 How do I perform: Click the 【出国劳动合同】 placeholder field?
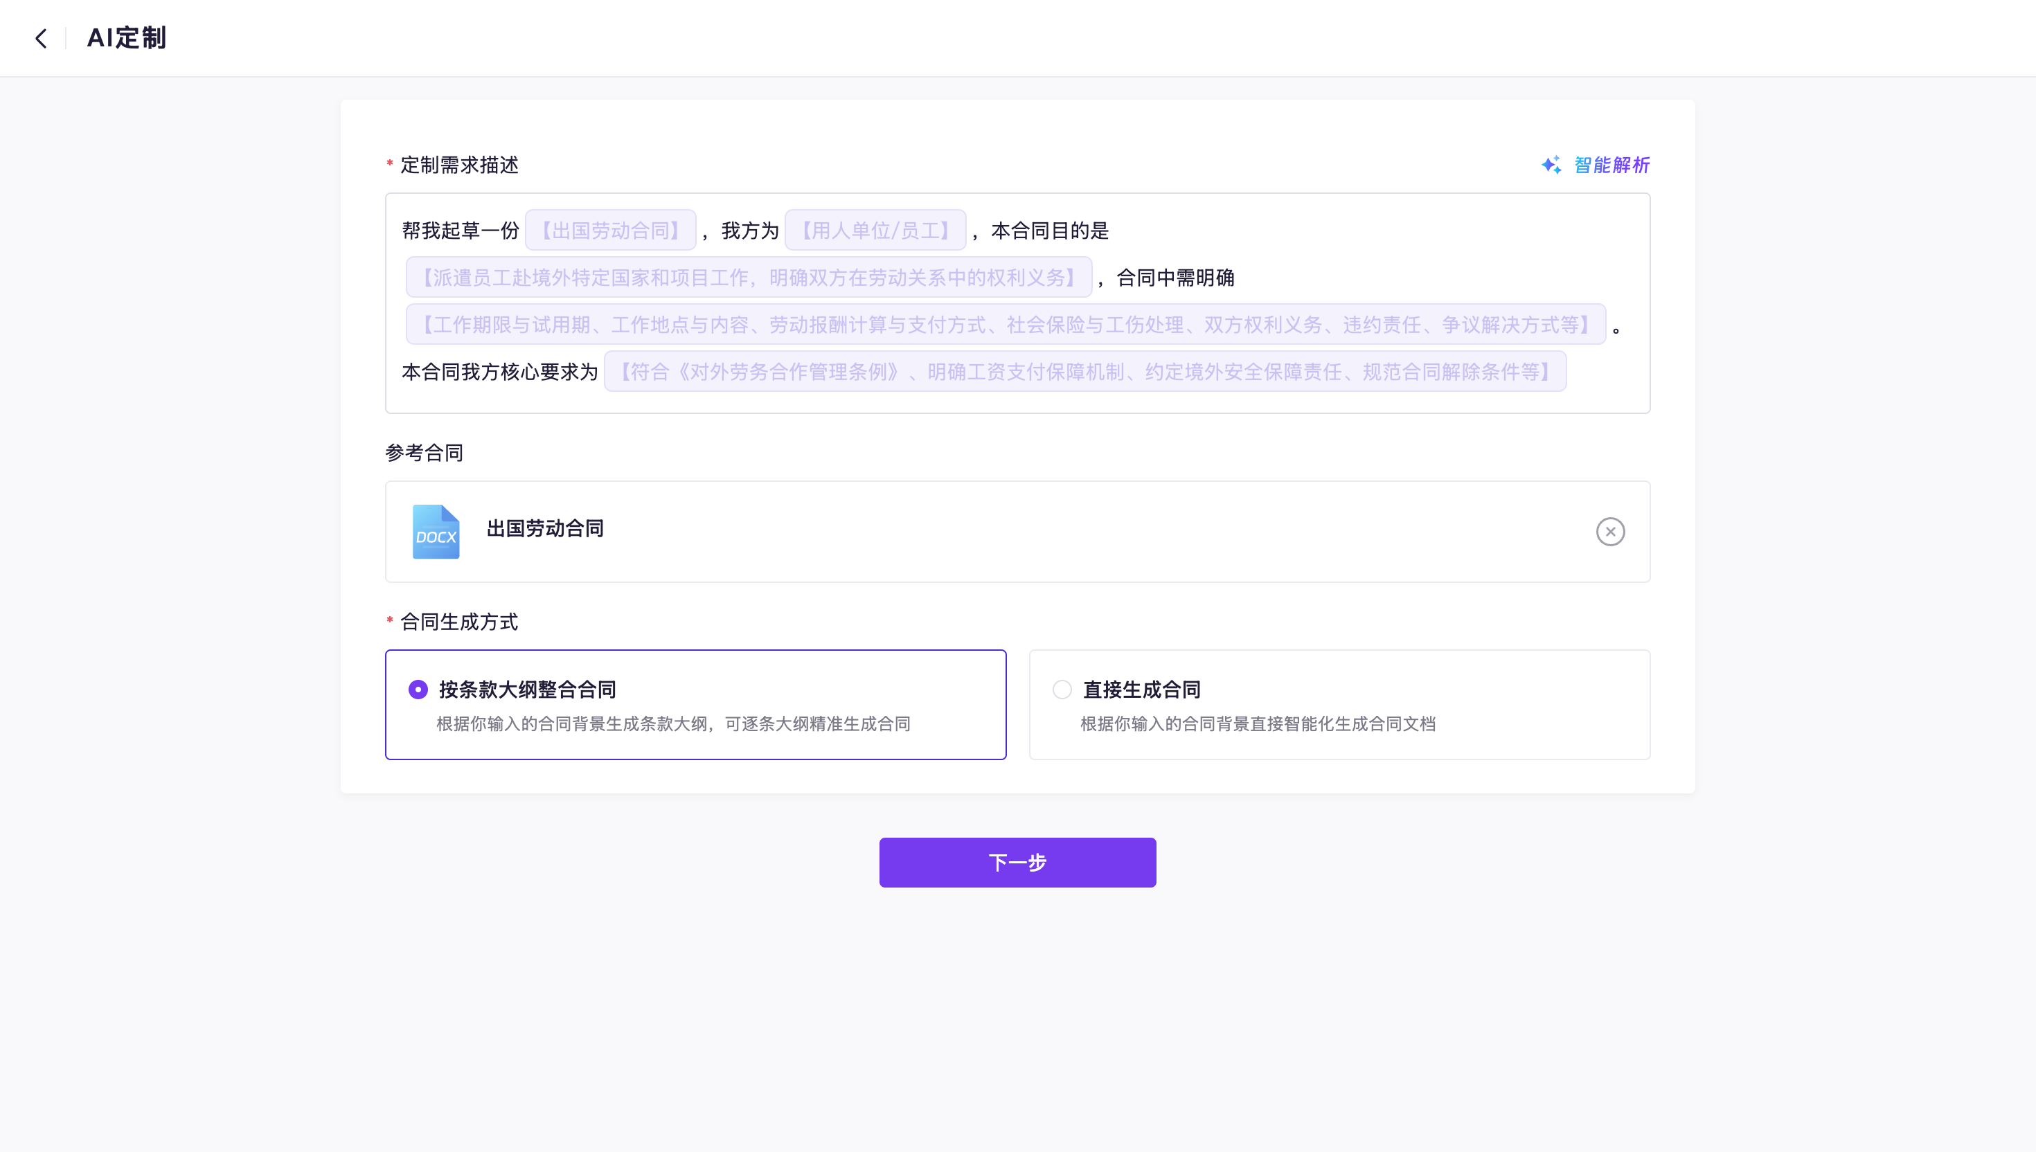610,231
